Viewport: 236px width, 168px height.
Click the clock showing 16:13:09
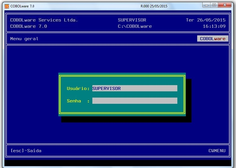pos(214,26)
